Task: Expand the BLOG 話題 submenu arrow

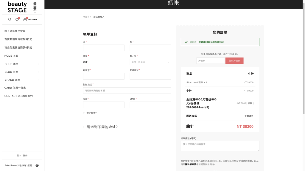Action: point(39,72)
